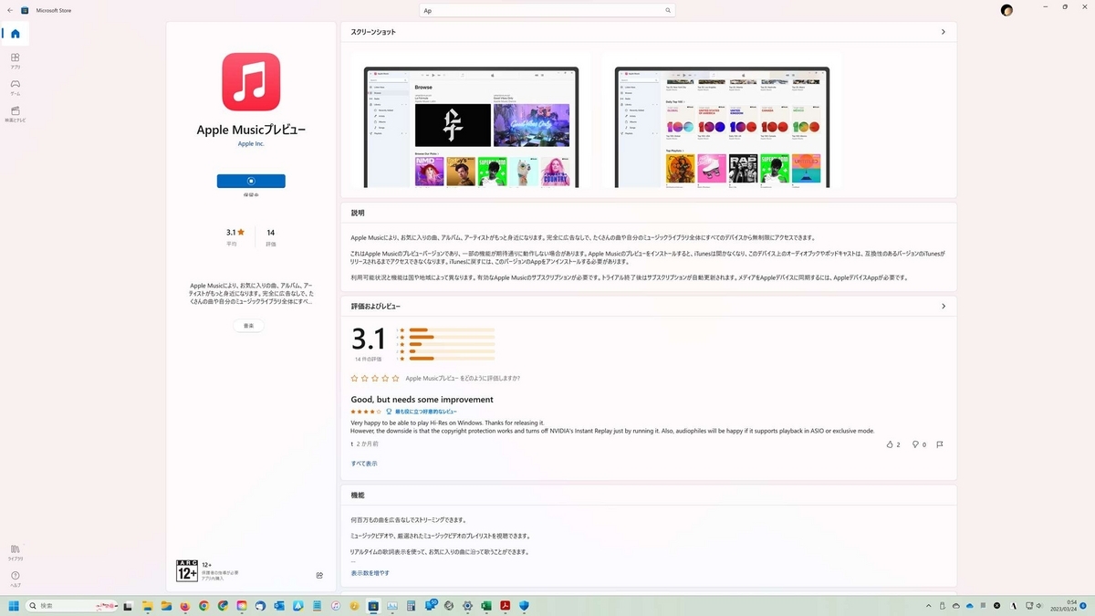Open the user profile avatar
Viewport: 1095px width, 616px height.
pos(1006,10)
